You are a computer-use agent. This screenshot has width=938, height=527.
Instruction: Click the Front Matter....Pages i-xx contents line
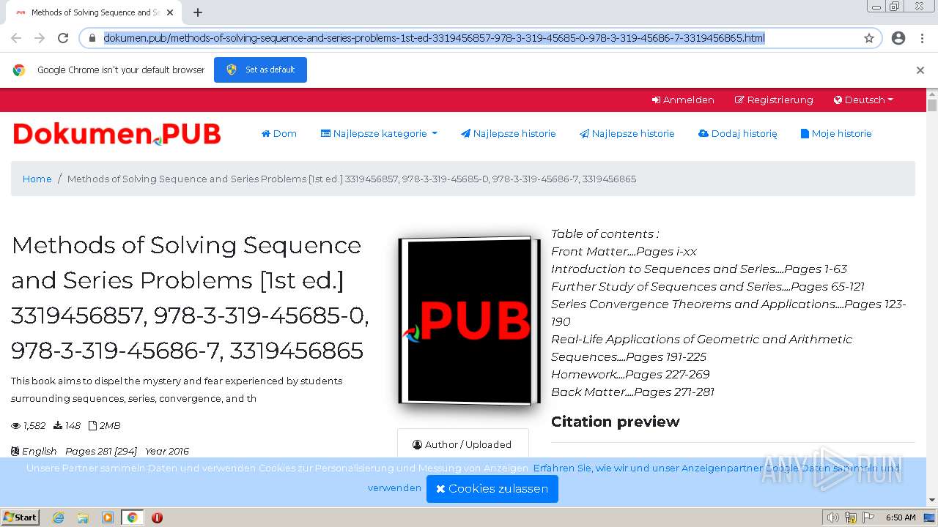coord(624,252)
